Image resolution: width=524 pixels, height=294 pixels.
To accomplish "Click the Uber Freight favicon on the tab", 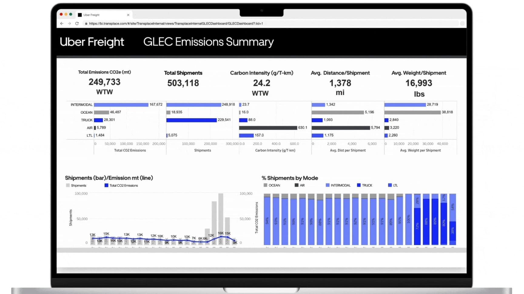I will 79,15.
